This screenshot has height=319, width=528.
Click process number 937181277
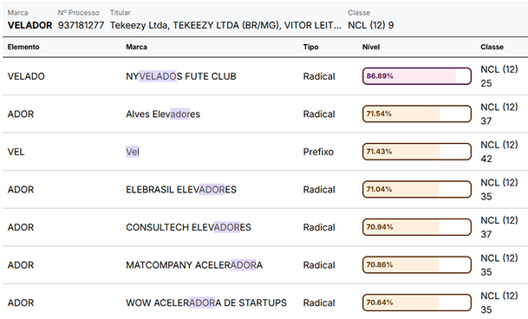(x=81, y=25)
